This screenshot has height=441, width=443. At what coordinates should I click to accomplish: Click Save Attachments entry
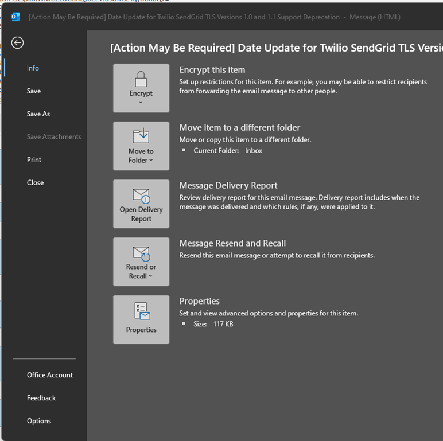[54, 136]
